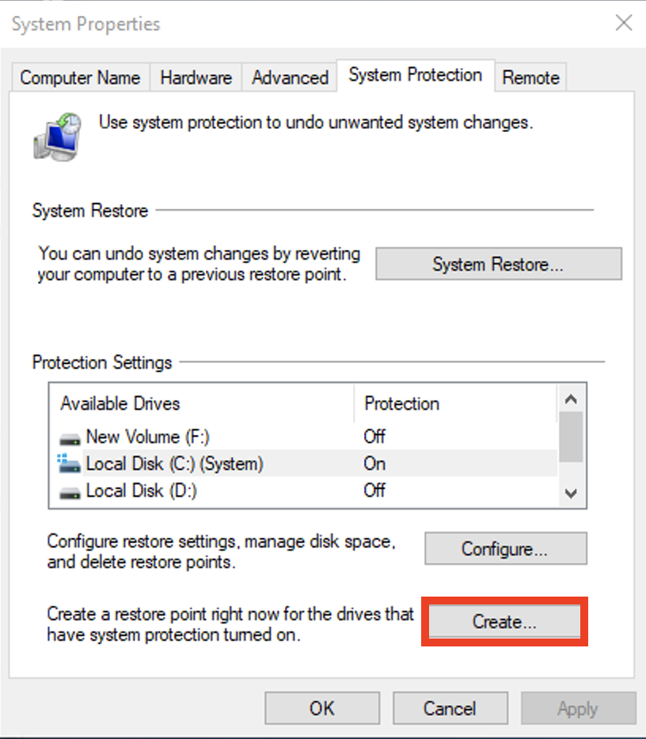The height and width of the screenshot is (739, 646).
Task: Select the System Protection tab
Action: point(415,75)
